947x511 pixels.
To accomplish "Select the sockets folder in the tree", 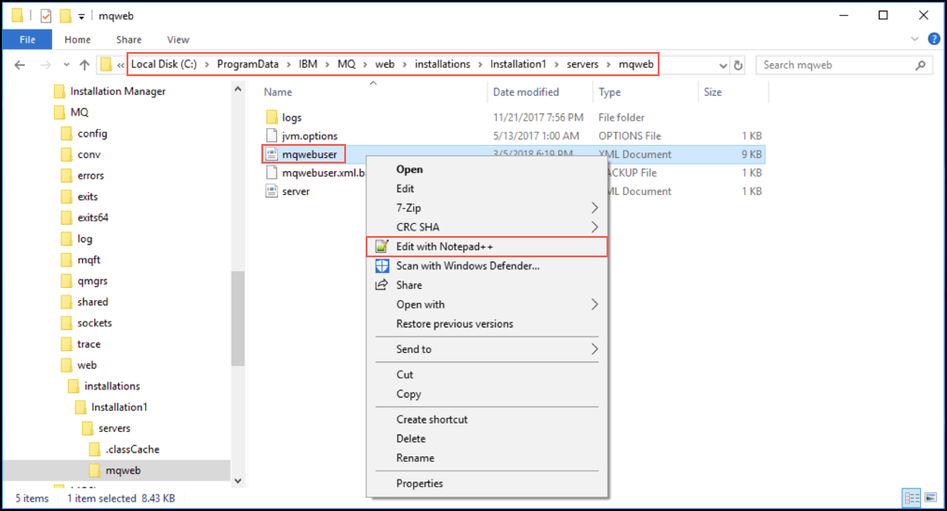I will [94, 323].
